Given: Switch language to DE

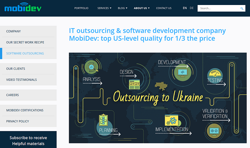Looking at the screenshot, I should [192, 8].
